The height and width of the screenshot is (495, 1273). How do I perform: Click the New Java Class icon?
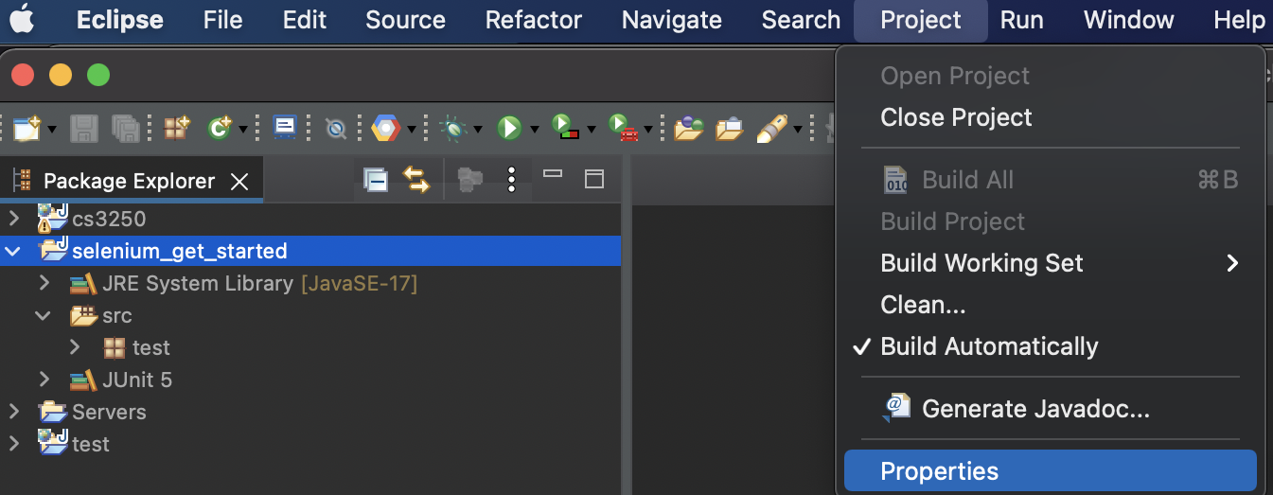(220, 128)
